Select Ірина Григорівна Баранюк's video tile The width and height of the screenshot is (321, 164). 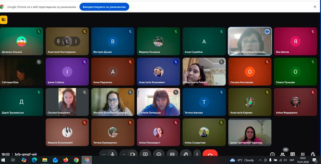pos(250,132)
